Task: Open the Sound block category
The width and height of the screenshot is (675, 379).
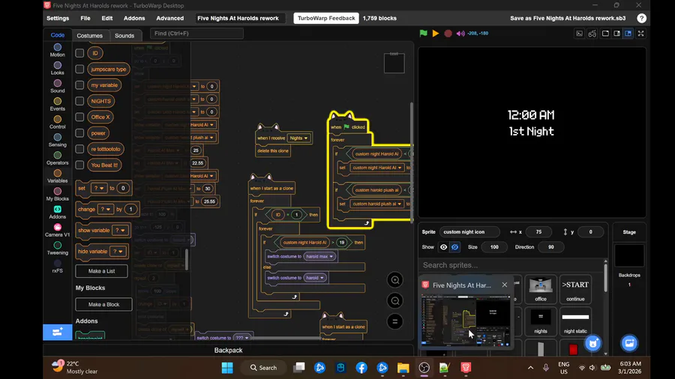Action: tap(57, 86)
